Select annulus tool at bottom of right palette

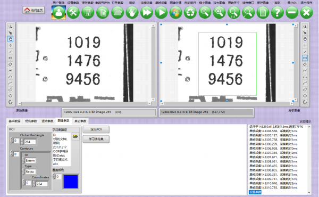305,102
